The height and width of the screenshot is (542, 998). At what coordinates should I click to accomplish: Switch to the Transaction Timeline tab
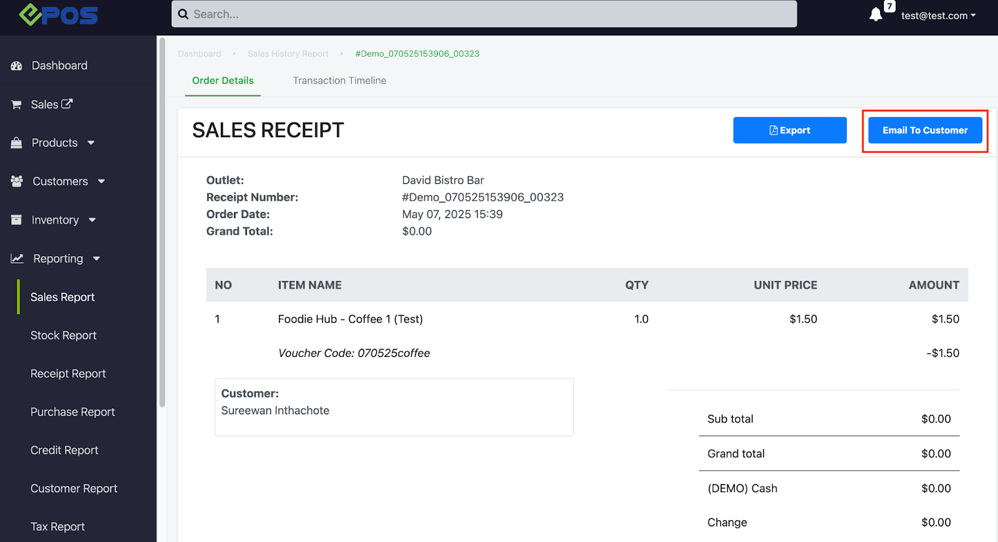[x=339, y=80]
